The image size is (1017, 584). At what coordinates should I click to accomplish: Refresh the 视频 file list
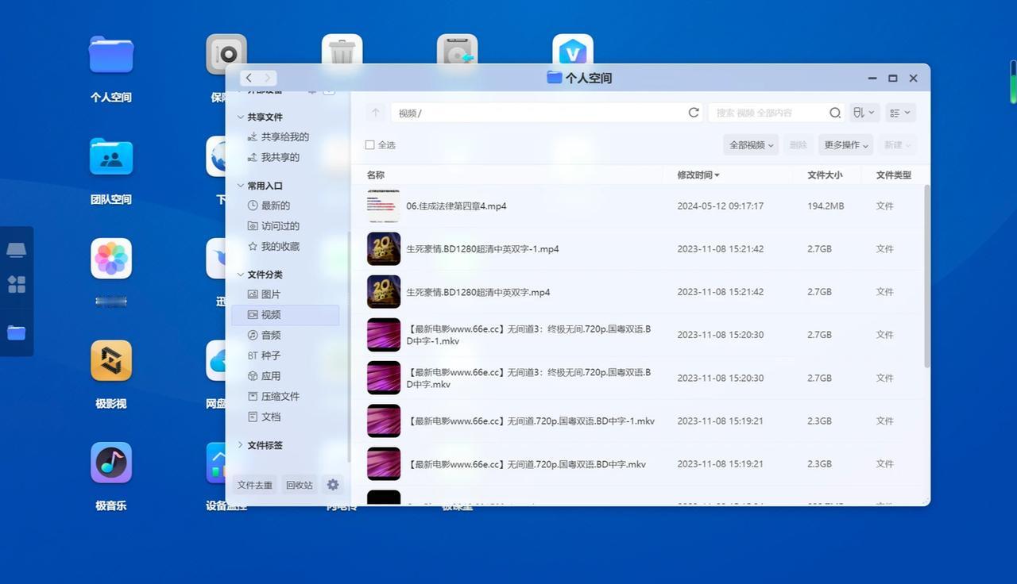[x=694, y=113]
